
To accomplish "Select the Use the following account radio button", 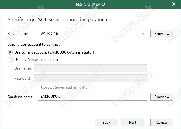I will click(x=10, y=60).
